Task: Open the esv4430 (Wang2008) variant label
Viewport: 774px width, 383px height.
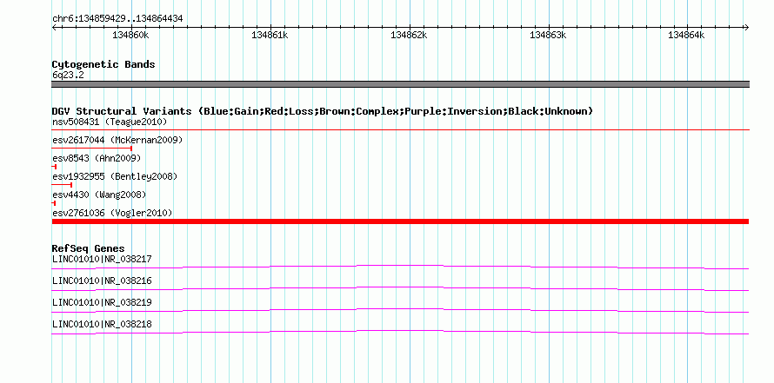Action: click(x=99, y=195)
